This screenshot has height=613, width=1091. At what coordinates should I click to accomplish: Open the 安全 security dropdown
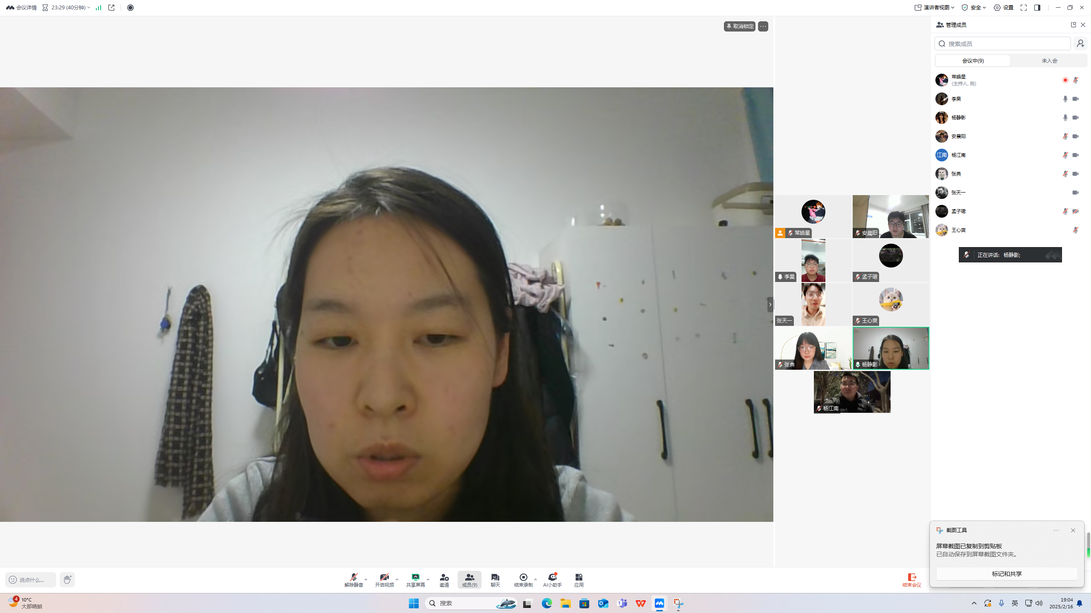[x=973, y=8]
